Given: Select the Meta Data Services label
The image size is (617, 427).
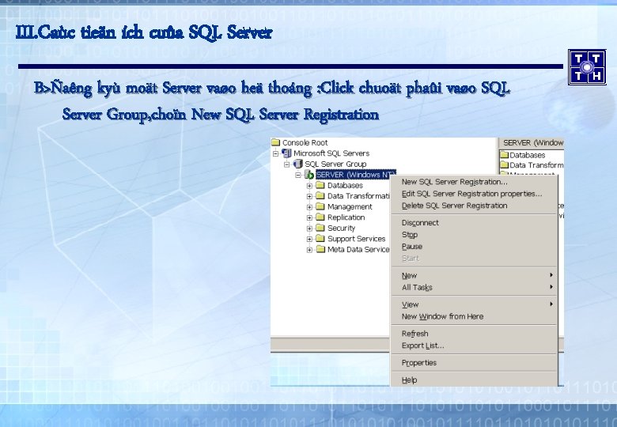Looking at the screenshot, I should (358, 249).
